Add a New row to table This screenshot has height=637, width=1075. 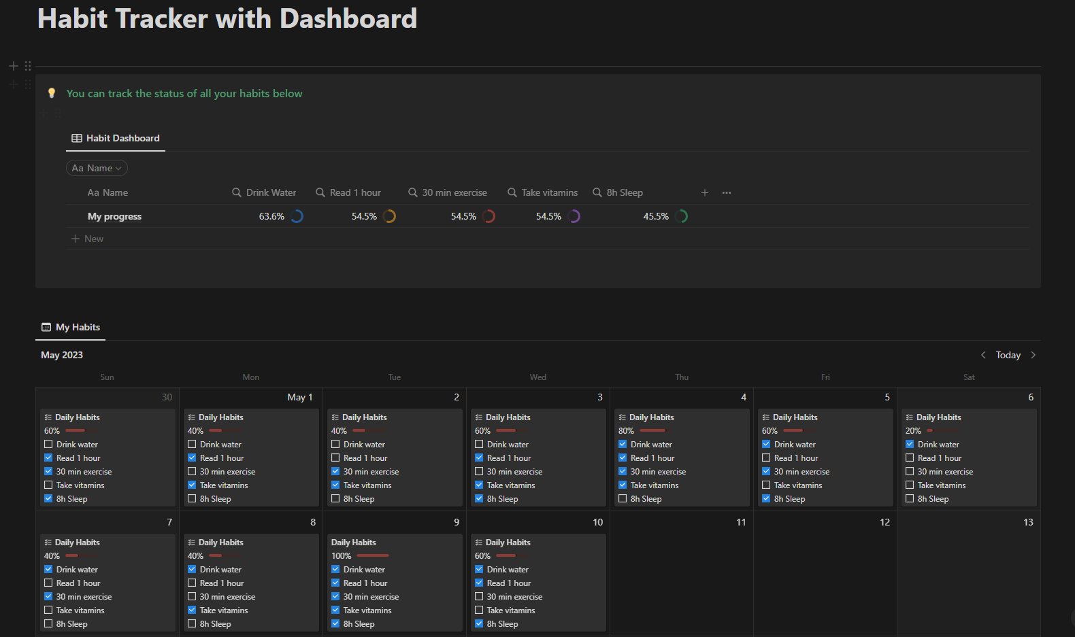(x=88, y=239)
